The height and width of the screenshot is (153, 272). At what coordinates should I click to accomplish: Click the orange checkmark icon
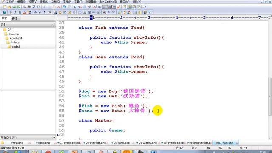pyautogui.click(x=119, y=7)
